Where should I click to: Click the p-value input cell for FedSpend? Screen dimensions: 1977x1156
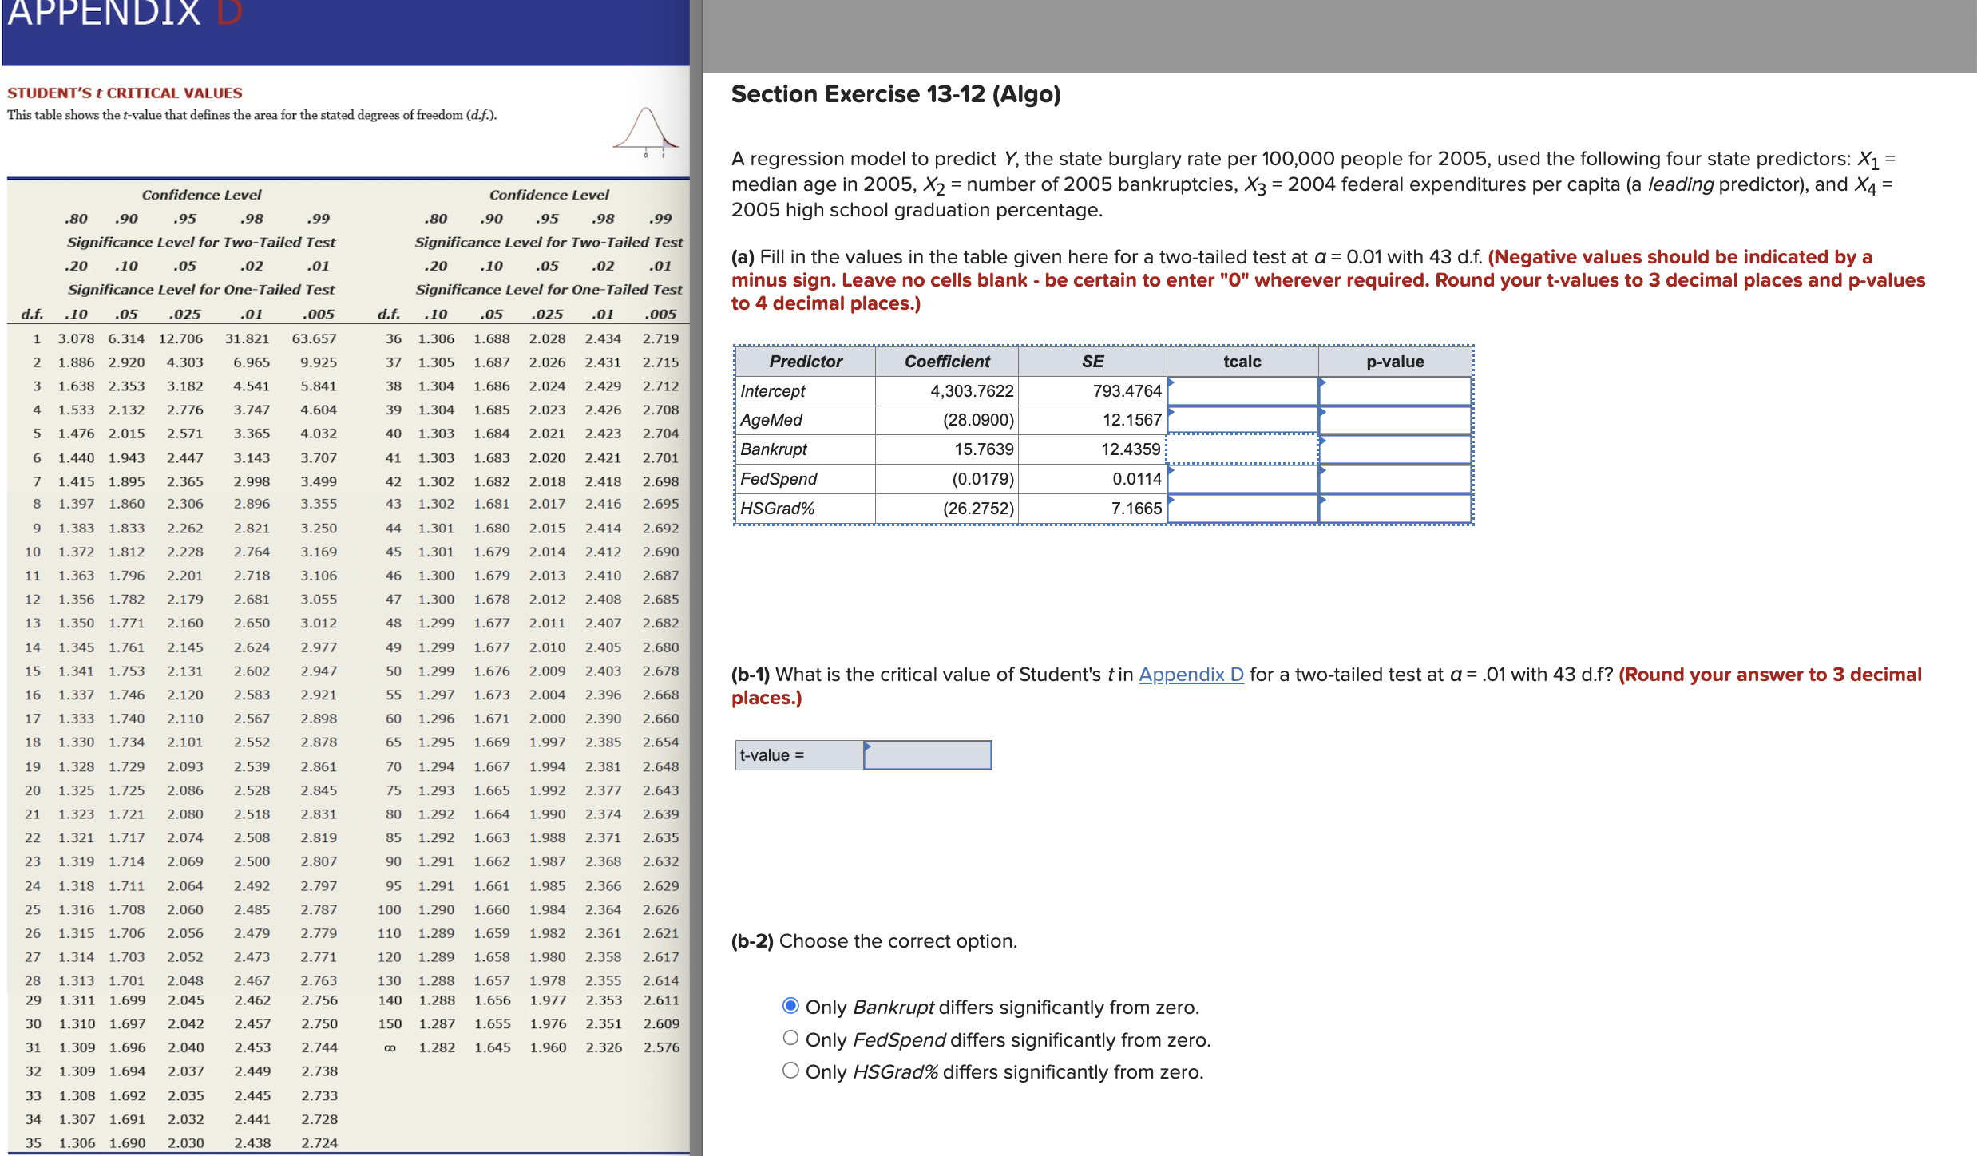(x=1396, y=478)
